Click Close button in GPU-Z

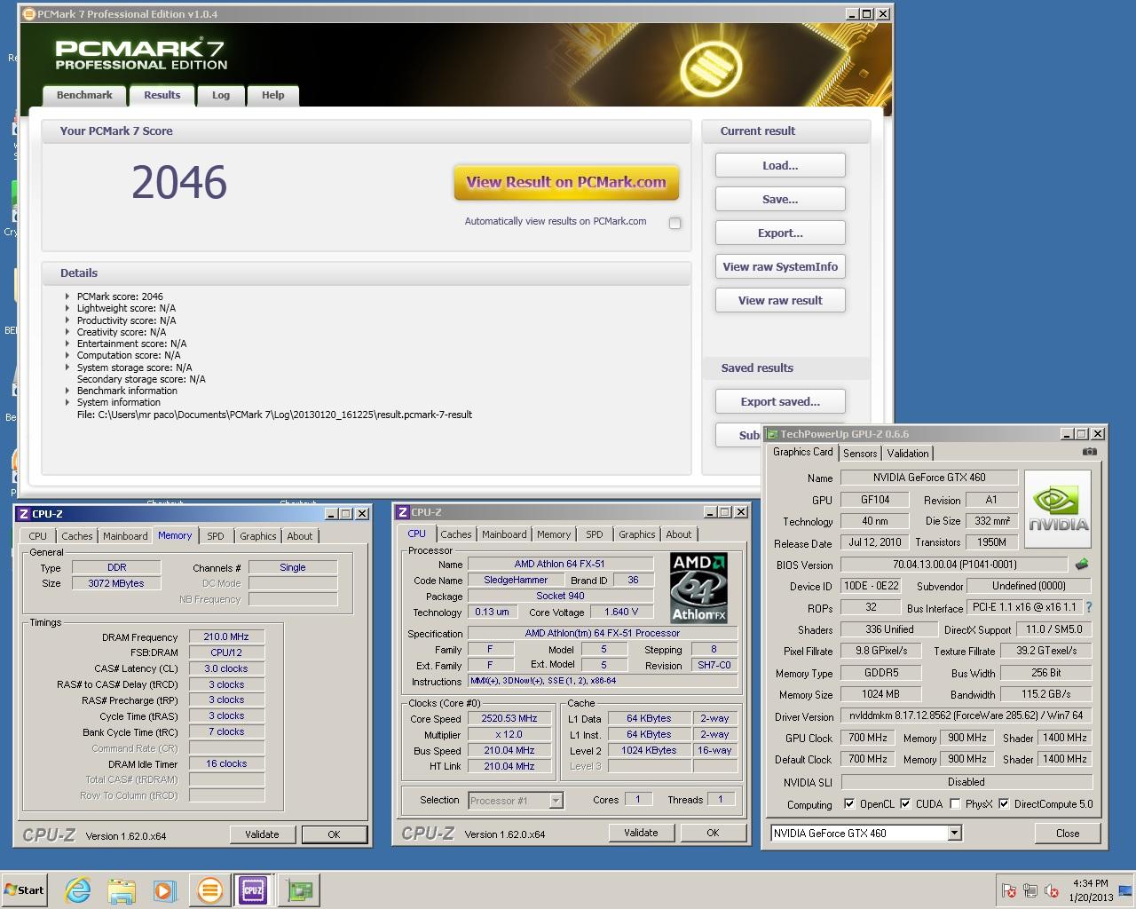click(x=1068, y=834)
